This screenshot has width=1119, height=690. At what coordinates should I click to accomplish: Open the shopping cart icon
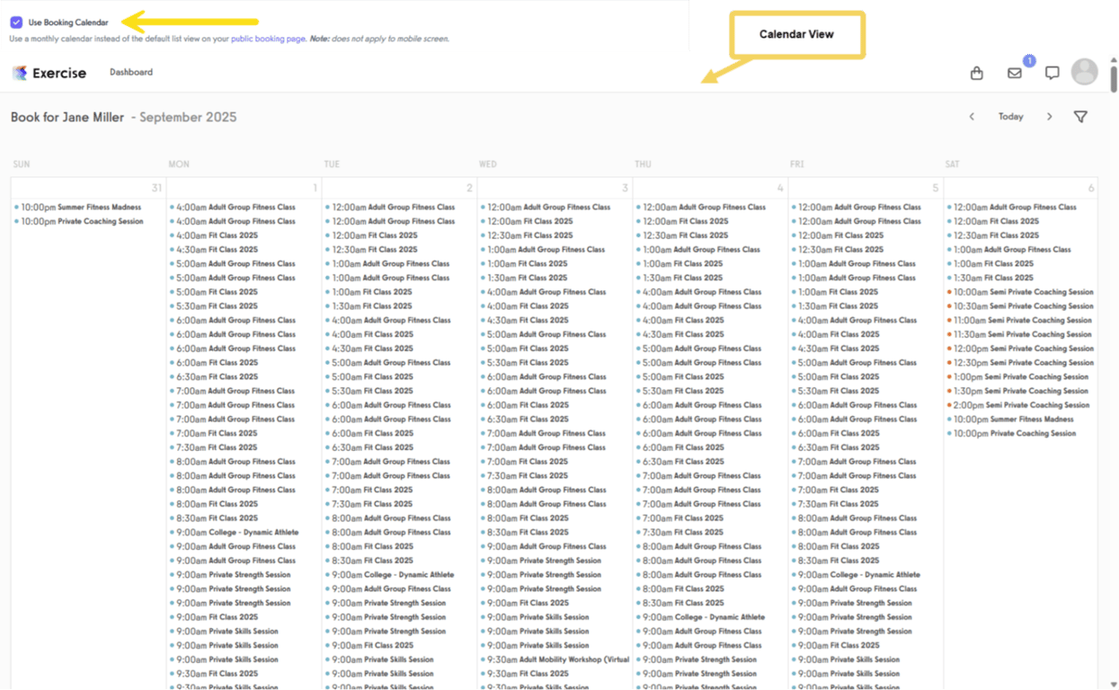tap(976, 73)
